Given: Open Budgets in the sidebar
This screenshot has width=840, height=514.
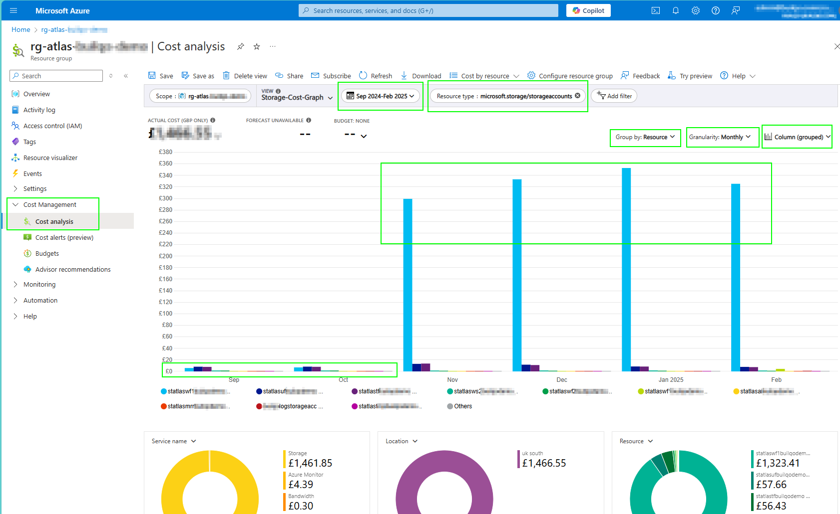Looking at the screenshot, I should pos(47,253).
